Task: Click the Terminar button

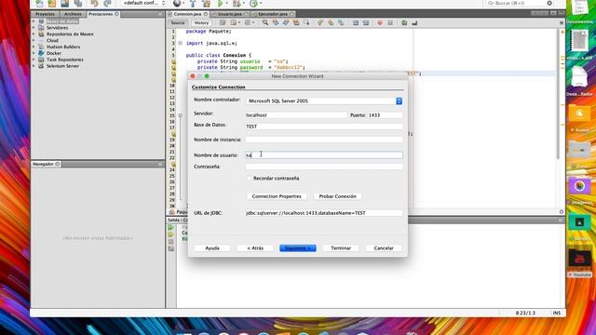Action: point(341,248)
